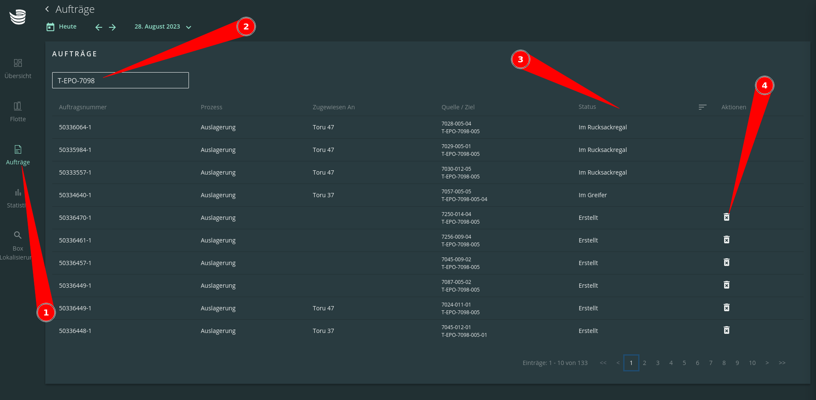Select the Aufträge sidebar tab
The height and width of the screenshot is (400, 816).
pyautogui.click(x=18, y=155)
